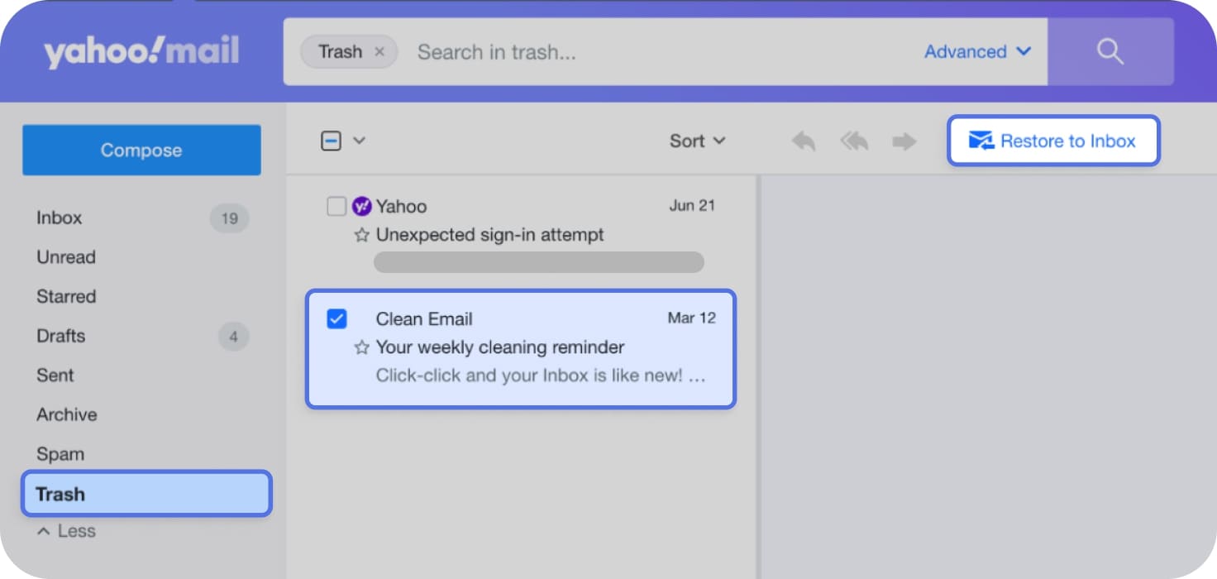Viewport: 1217px width, 579px height.
Task: Click the Compose button
Action: pos(141,150)
